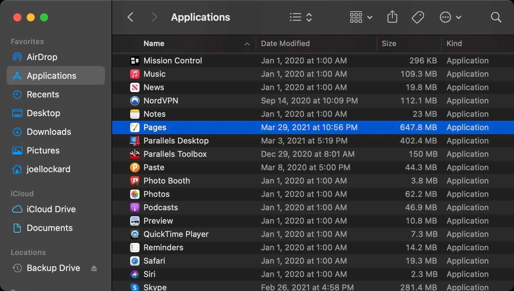Switch to the Downloads sidebar section

tap(48, 132)
